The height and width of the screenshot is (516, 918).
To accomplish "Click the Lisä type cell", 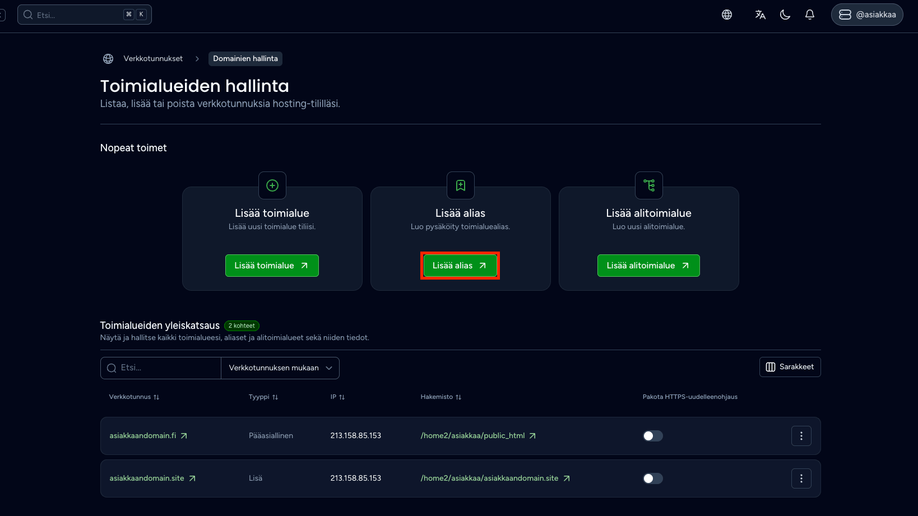I will [256, 478].
